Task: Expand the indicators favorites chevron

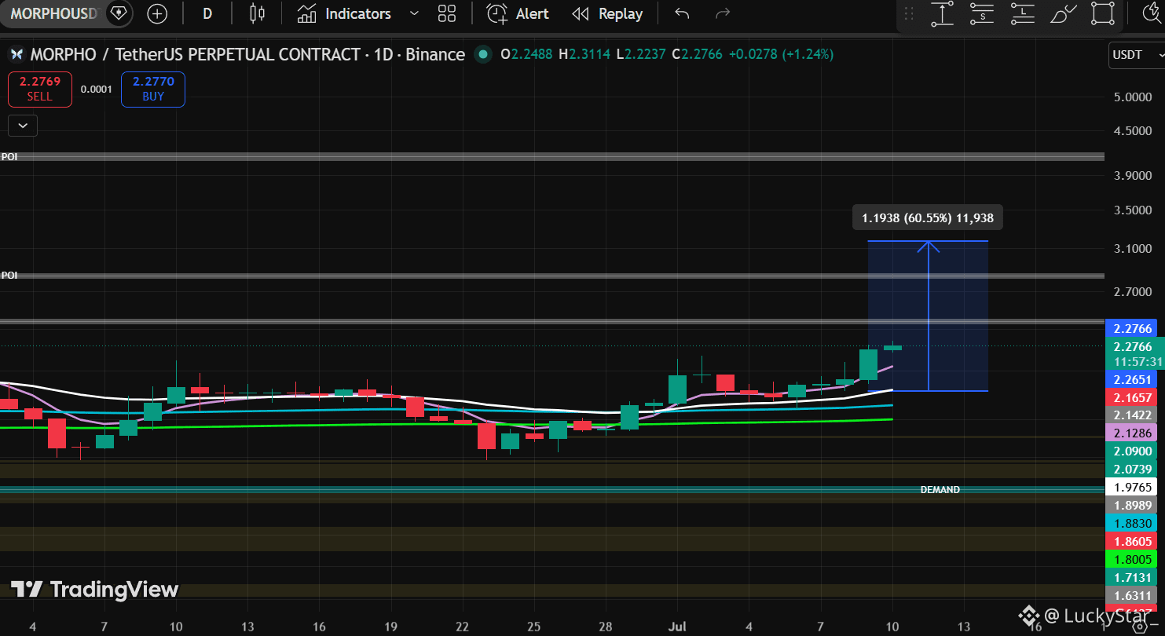Action: pos(415,13)
